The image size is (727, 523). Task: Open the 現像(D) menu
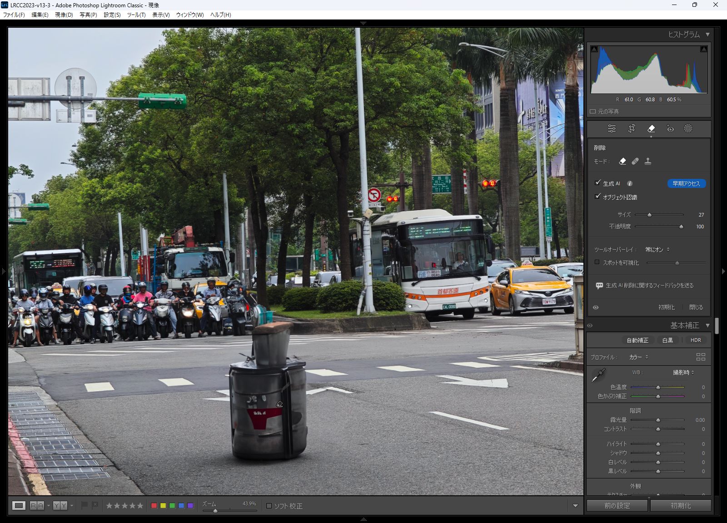tap(64, 15)
